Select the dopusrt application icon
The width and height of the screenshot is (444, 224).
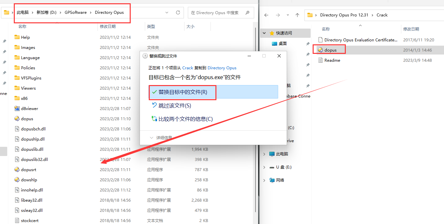click(17, 169)
